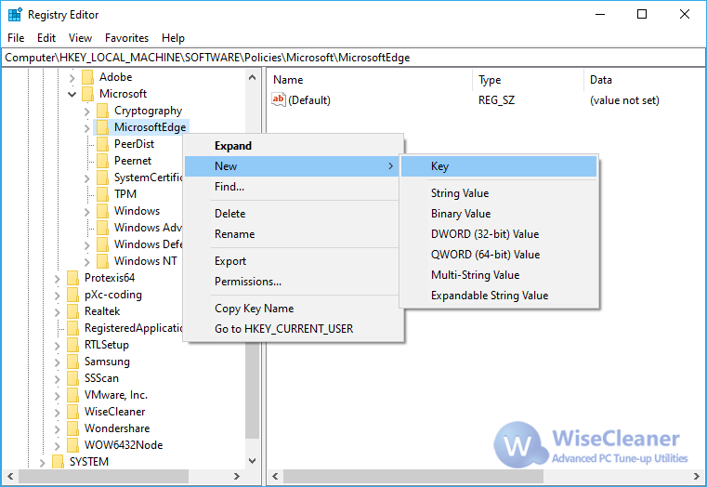The width and height of the screenshot is (707, 487).
Task: Click the tree pane scroll down arrow
Action: click(x=253, y=461)
